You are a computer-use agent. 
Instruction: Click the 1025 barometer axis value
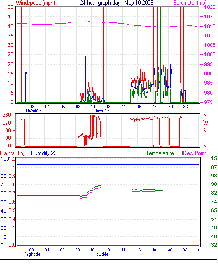[210, 7]
